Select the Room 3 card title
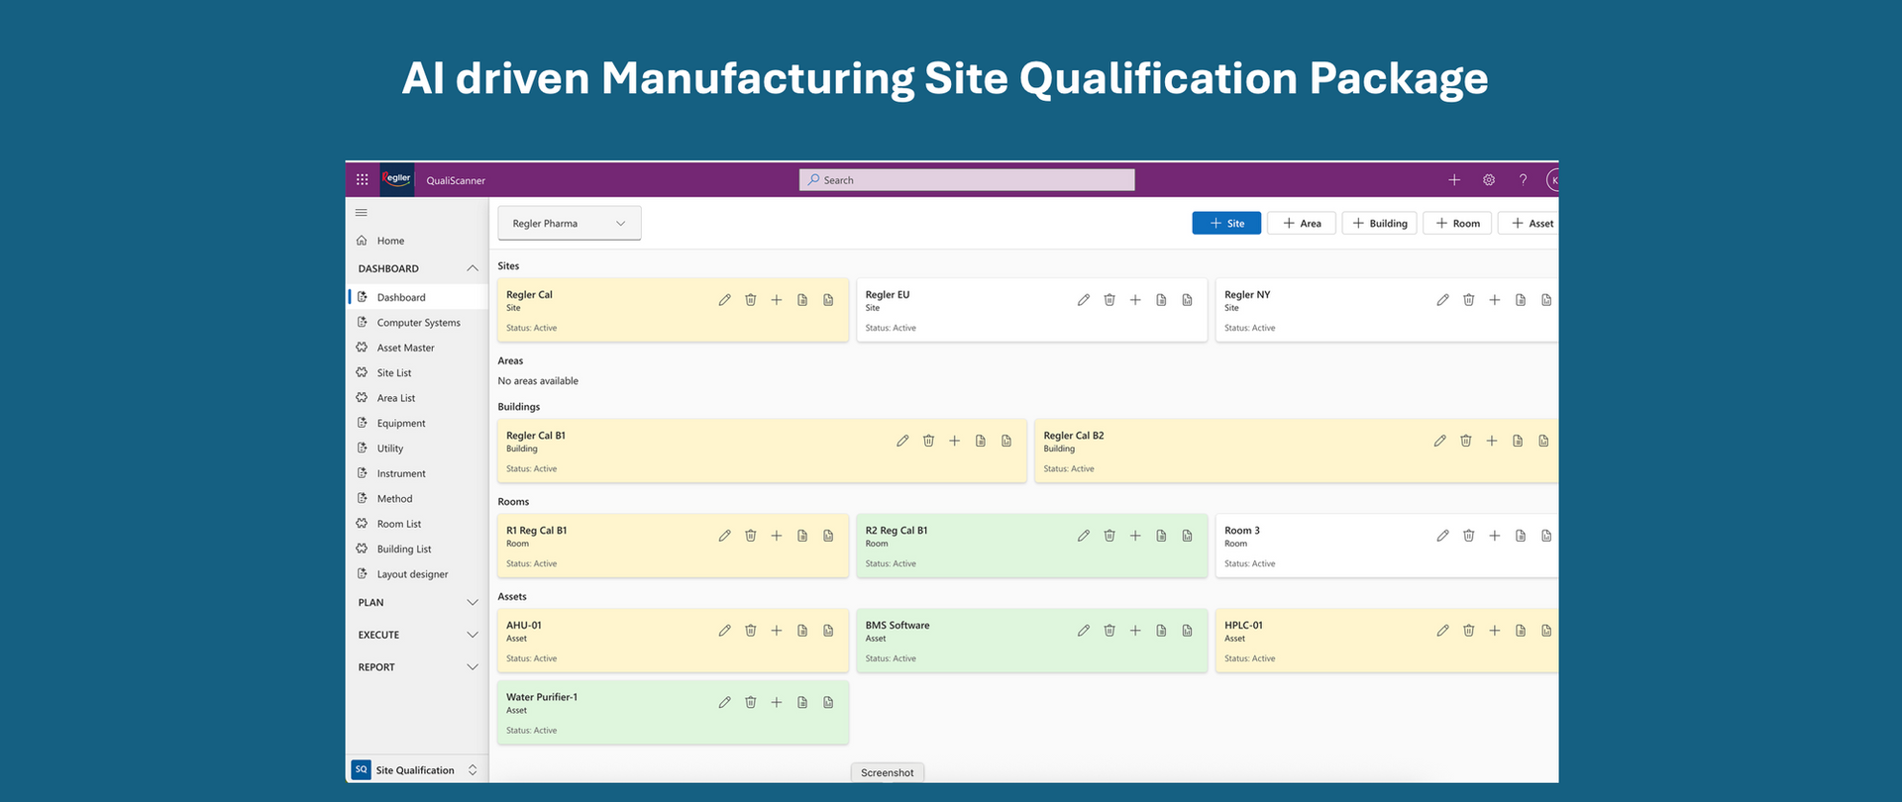1902x802 pixels. (x=1242, y=531)
